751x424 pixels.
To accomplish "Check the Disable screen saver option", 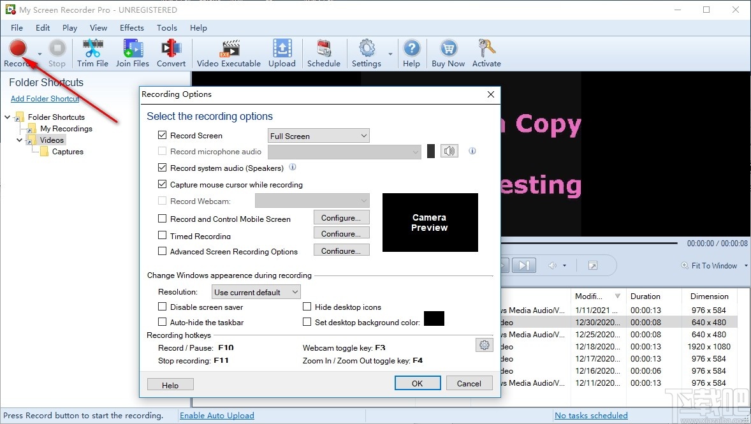I will [x=162, y=307].
